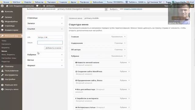Open Настроить submenu item

click(6, 44)
